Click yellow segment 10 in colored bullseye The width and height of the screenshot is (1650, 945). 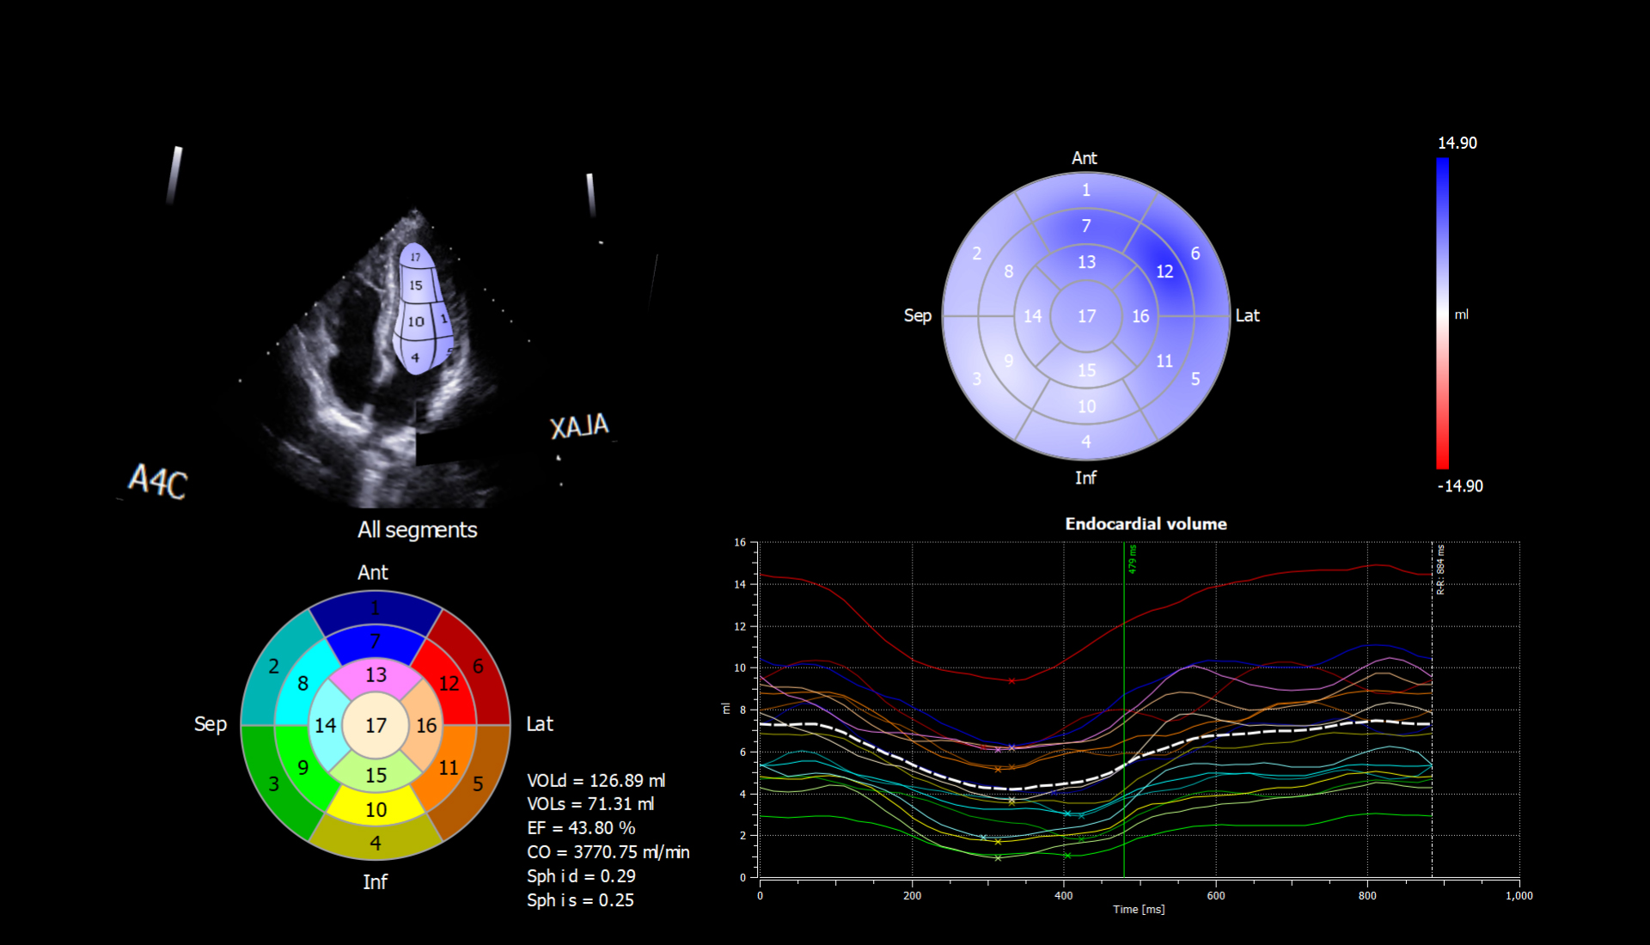coord(376,809)
